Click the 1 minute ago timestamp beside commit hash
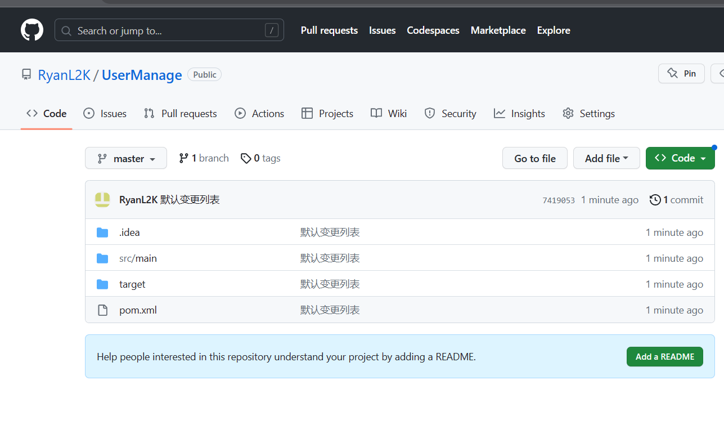 [610, 200]
